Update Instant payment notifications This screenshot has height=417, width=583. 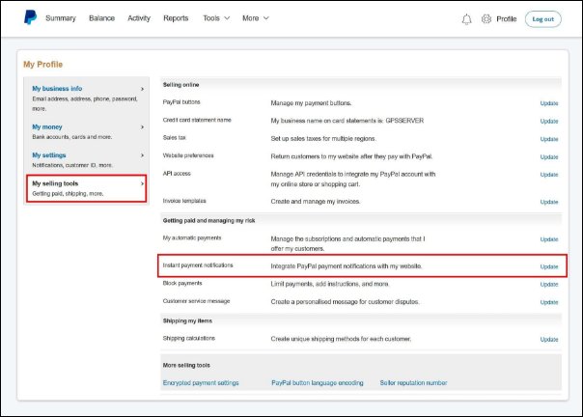point(549,266)
